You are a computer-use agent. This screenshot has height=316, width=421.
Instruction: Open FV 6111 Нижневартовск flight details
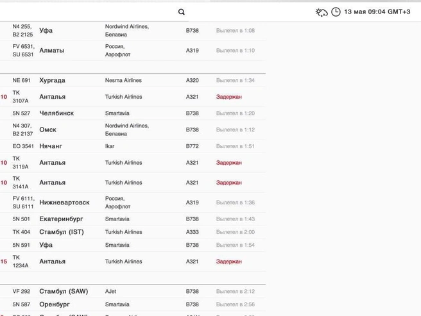pyautogui.click(x=133, y=203)
